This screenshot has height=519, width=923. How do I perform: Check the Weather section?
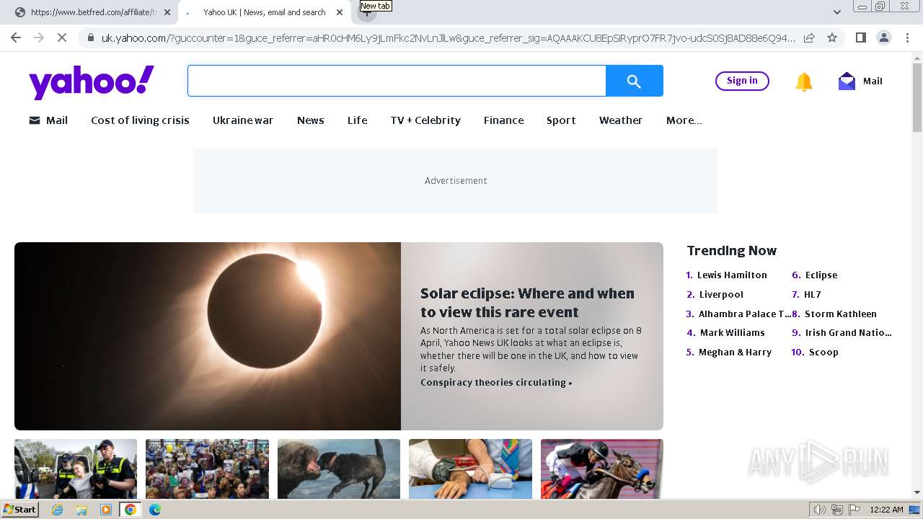[x=621, y=120]
